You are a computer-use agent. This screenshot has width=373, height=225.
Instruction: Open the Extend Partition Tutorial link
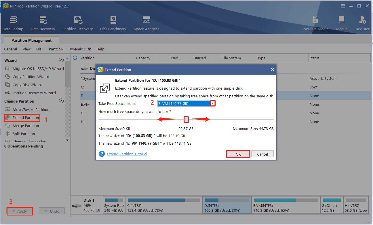point(127,154)
